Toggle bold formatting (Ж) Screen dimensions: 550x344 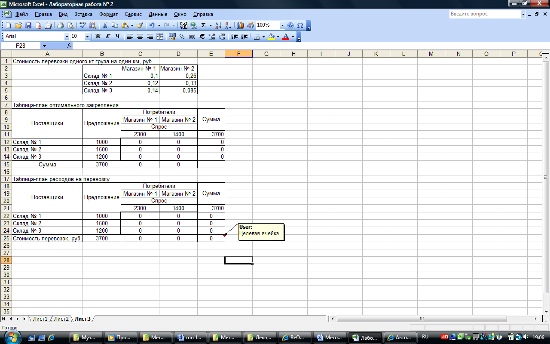coord(98,37)
